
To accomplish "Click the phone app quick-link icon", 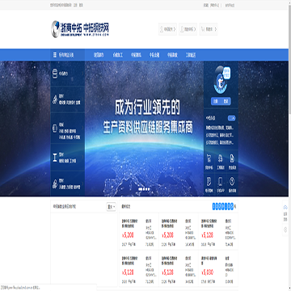I will point(221,182).
